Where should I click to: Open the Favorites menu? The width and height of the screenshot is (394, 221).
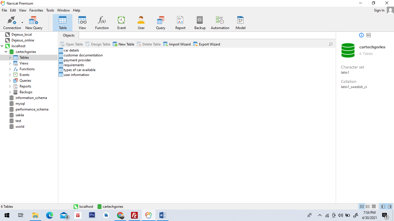(36, 10)
